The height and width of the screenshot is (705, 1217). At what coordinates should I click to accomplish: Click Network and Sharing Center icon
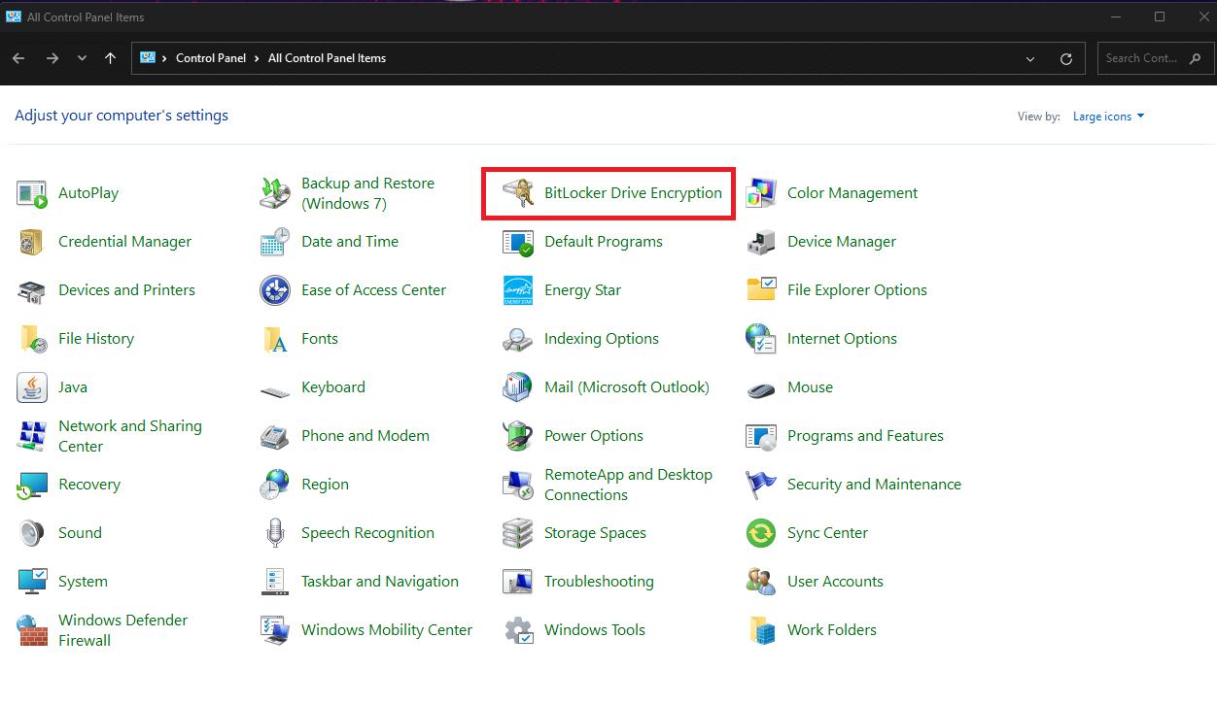coord(32,436)
